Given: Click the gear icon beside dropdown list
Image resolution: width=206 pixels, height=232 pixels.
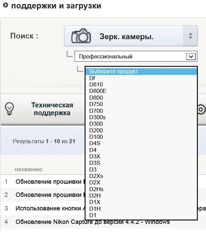Looking at the screenshot, I should 202,109.
